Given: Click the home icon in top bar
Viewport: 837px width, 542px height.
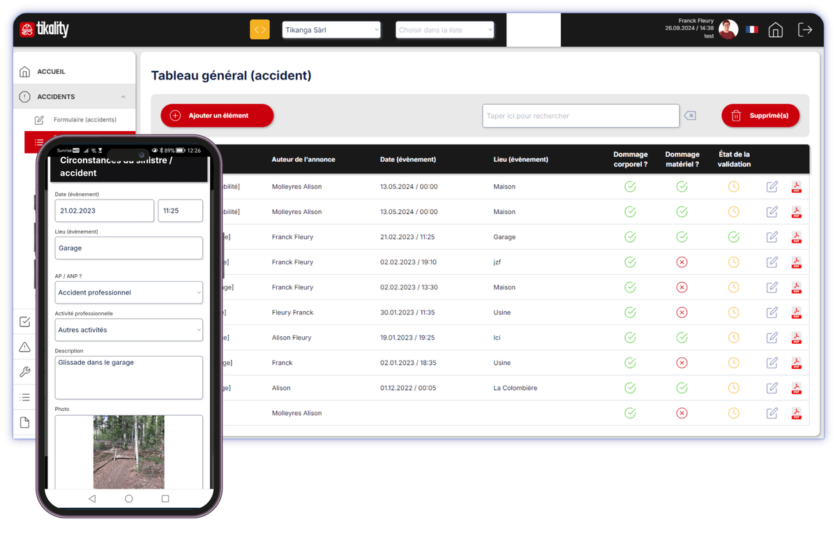Looking at the screenshot, I should click(x=775, y=30).
